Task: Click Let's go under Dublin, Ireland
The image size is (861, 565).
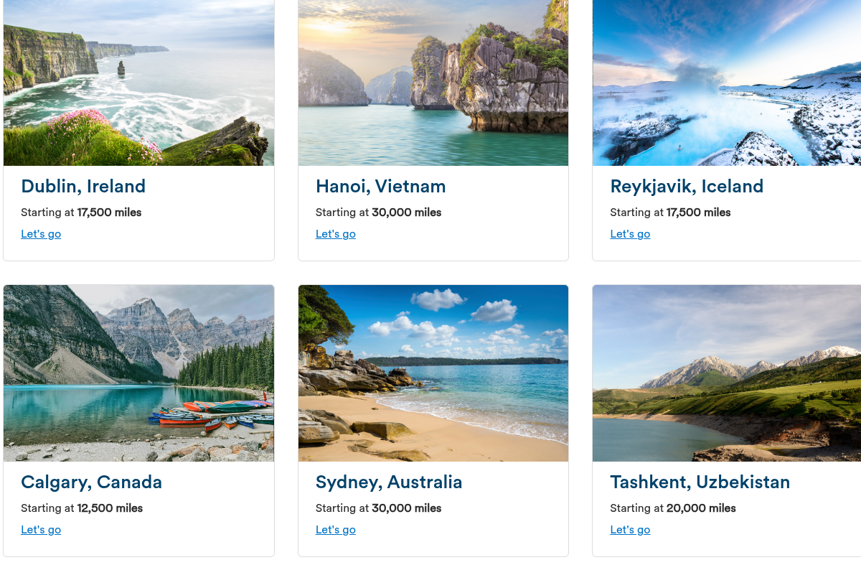Action: [41, 234]
